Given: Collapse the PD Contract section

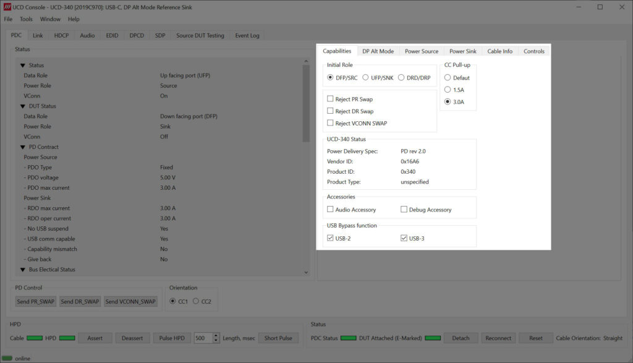Looking at the screenshot, I should (23, 147).
